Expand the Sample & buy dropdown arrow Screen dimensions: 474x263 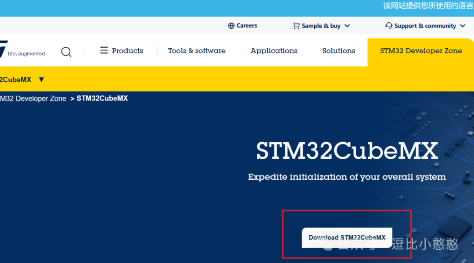point(347,26)
